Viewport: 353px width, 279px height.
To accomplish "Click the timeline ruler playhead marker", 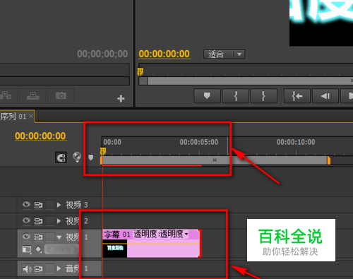I will (x=103, y=151).
